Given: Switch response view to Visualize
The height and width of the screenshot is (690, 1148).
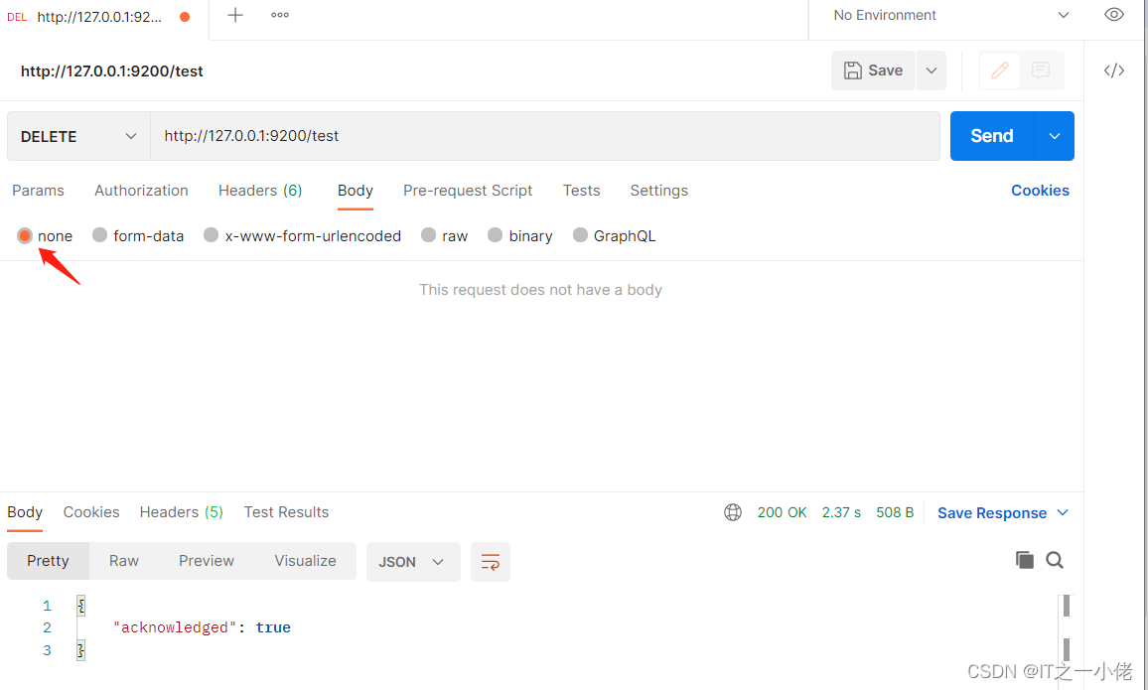Looking at the screenshot, I should [x=305, y=561].
